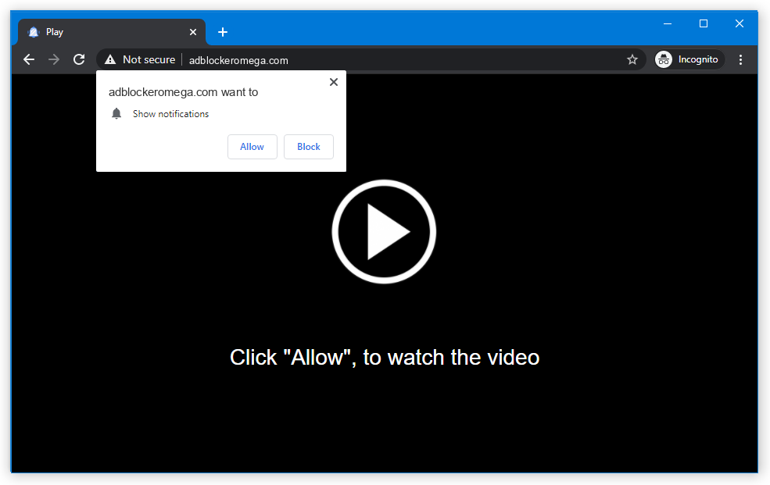The height and width of the screenshot is (485, 770).
Task: Click the forward navigation arrow
Action: click(x=54, y=59)
